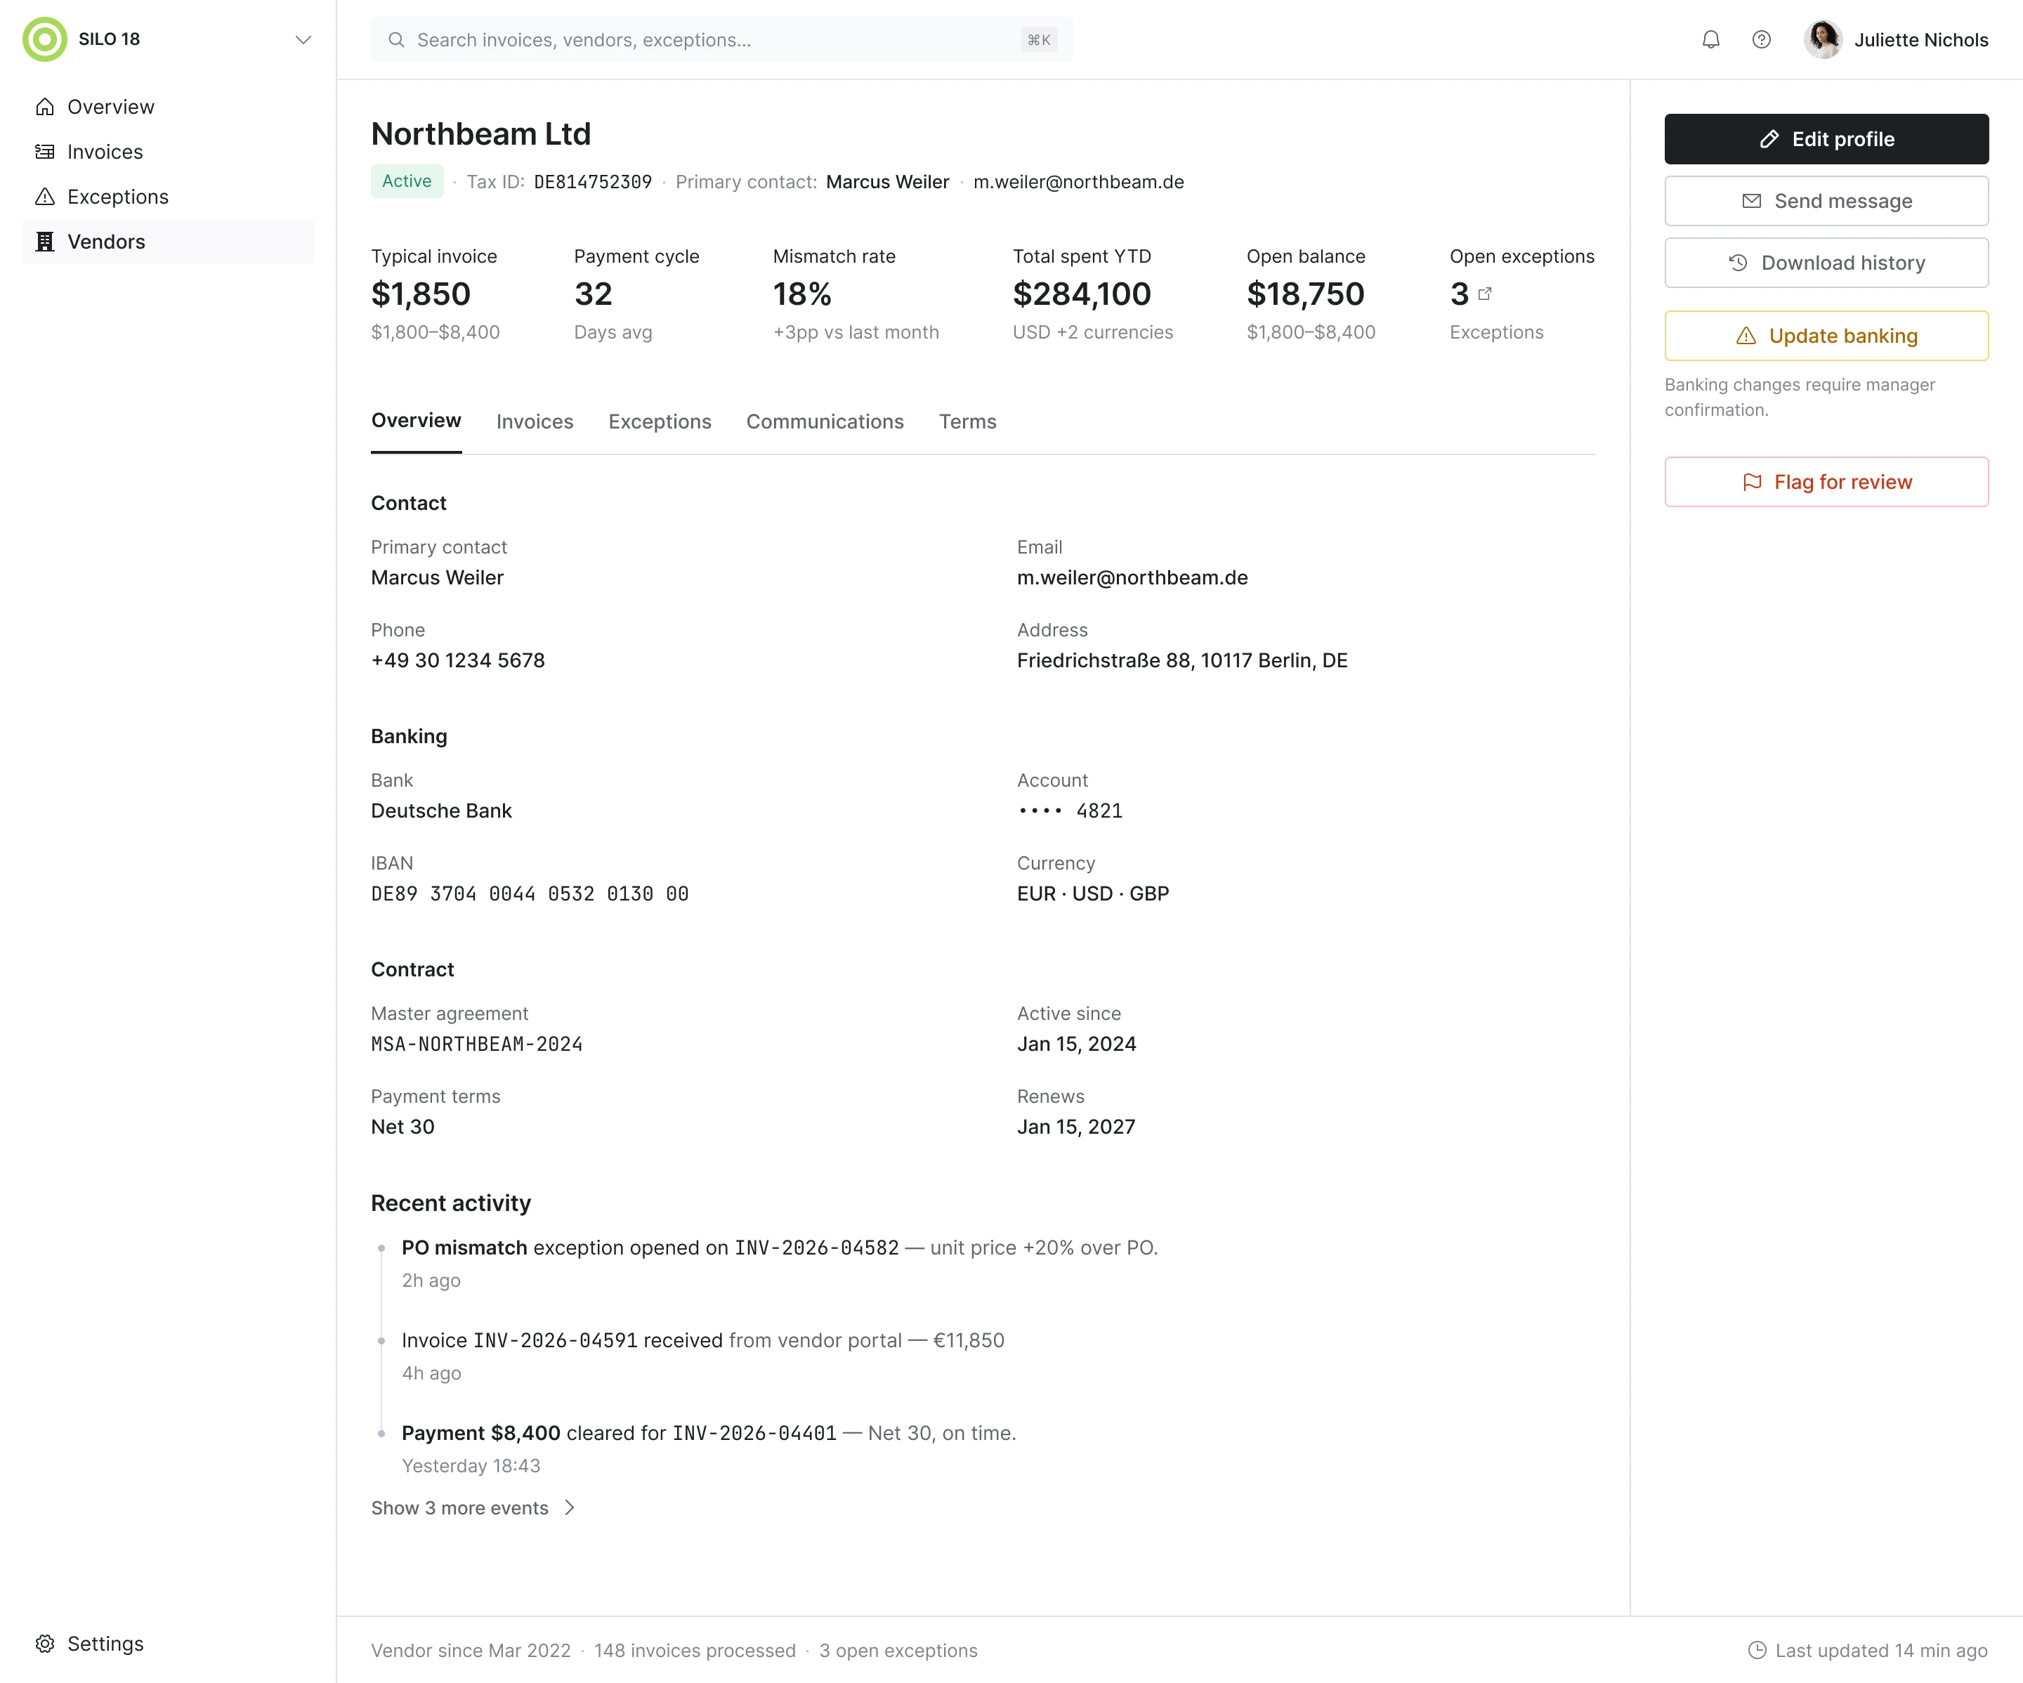Open the notifications bell

tap(1711, 39)
